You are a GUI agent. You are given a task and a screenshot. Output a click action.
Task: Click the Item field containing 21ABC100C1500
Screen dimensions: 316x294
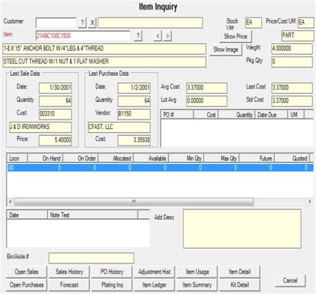pyautogui.click(x=83, y=35)
